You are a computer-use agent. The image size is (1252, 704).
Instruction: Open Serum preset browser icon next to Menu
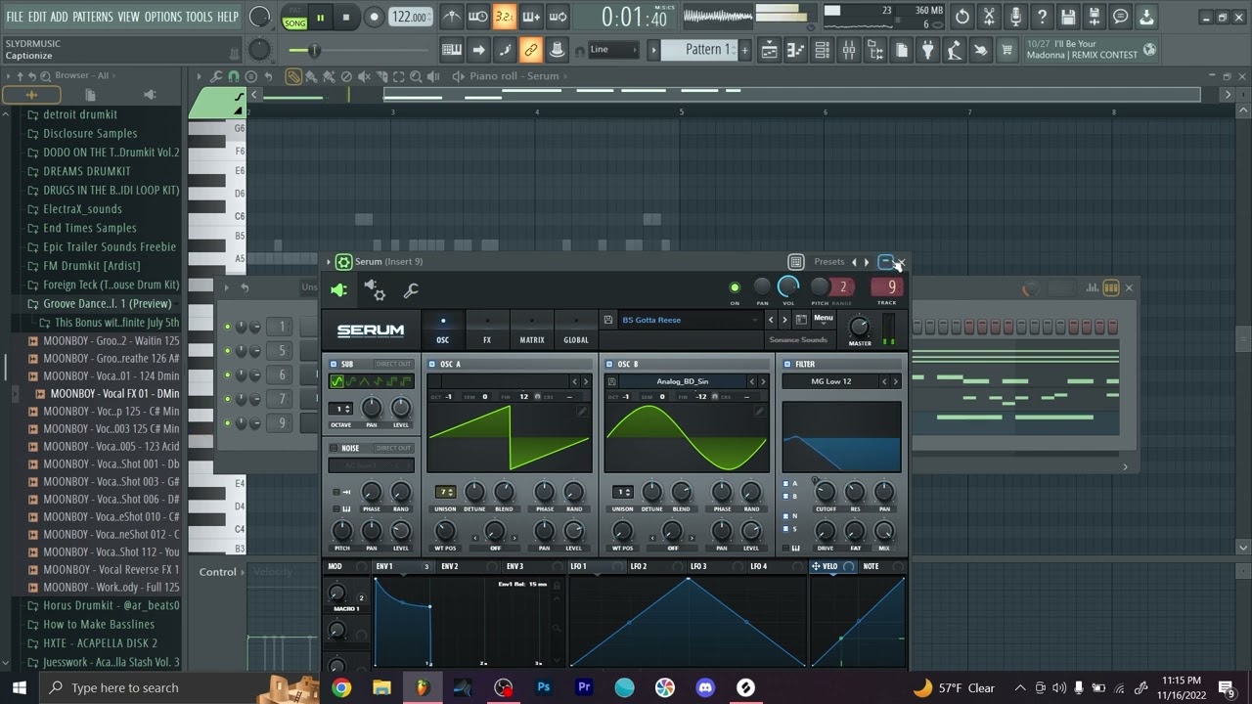(x=801, y=320)
